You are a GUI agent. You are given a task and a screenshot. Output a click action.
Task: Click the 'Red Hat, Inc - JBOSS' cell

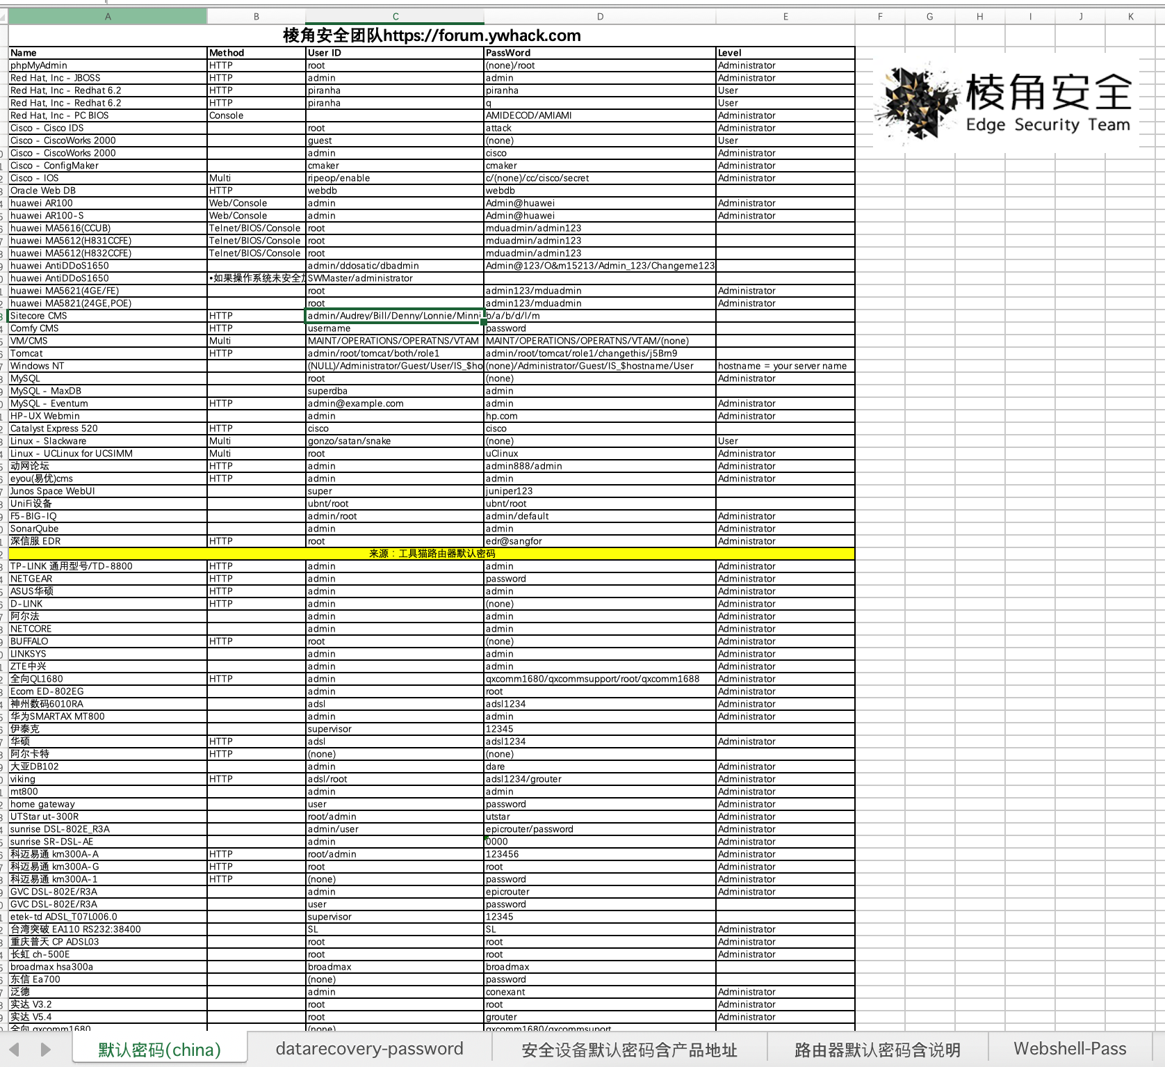pos(108,78)
